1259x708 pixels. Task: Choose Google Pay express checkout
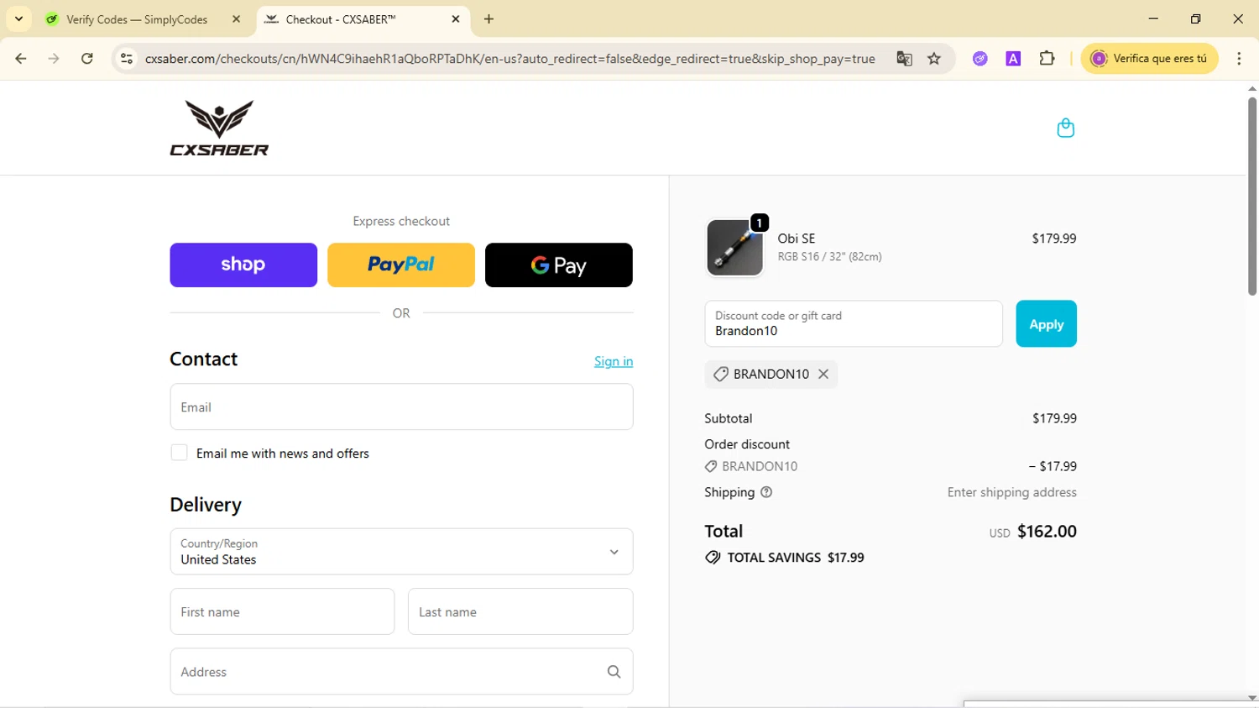[559, 265]
